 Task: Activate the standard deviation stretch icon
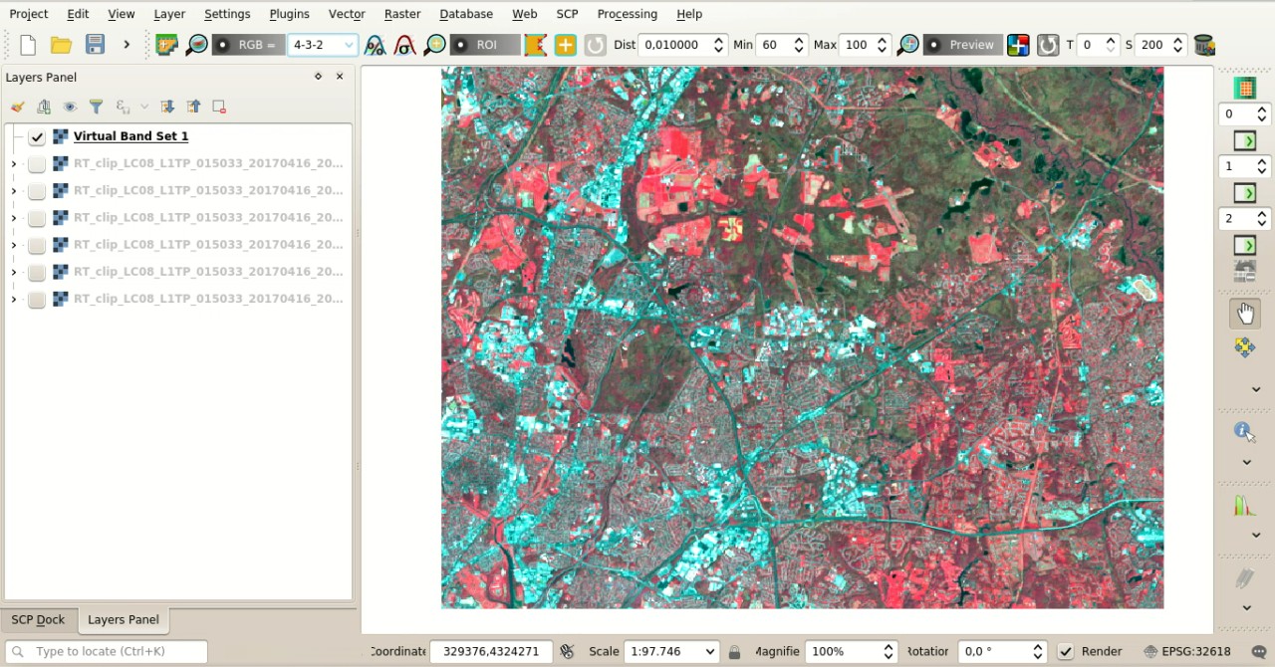click(402, 45)
